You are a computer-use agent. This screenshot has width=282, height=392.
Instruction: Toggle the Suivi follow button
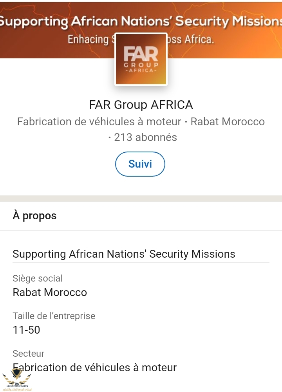[x=140, y=164]
